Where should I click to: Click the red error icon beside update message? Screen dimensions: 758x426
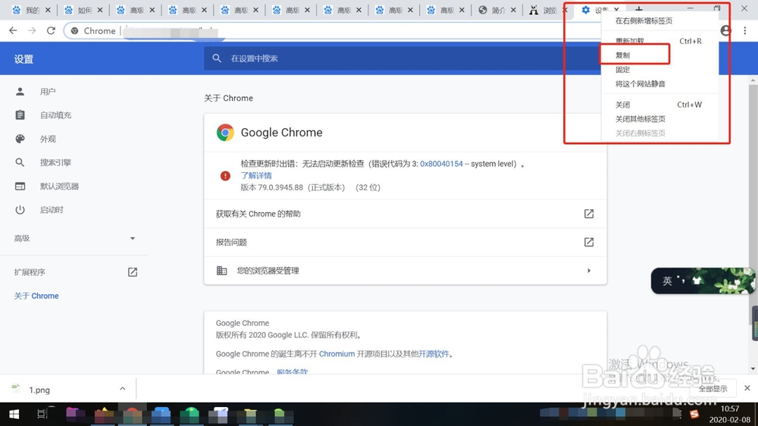pyautogui.click(x=225, y=176)
